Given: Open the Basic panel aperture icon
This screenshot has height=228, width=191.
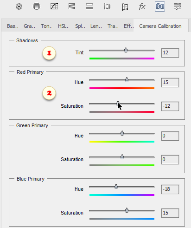Looking at the screenshot, I should 19,7.
